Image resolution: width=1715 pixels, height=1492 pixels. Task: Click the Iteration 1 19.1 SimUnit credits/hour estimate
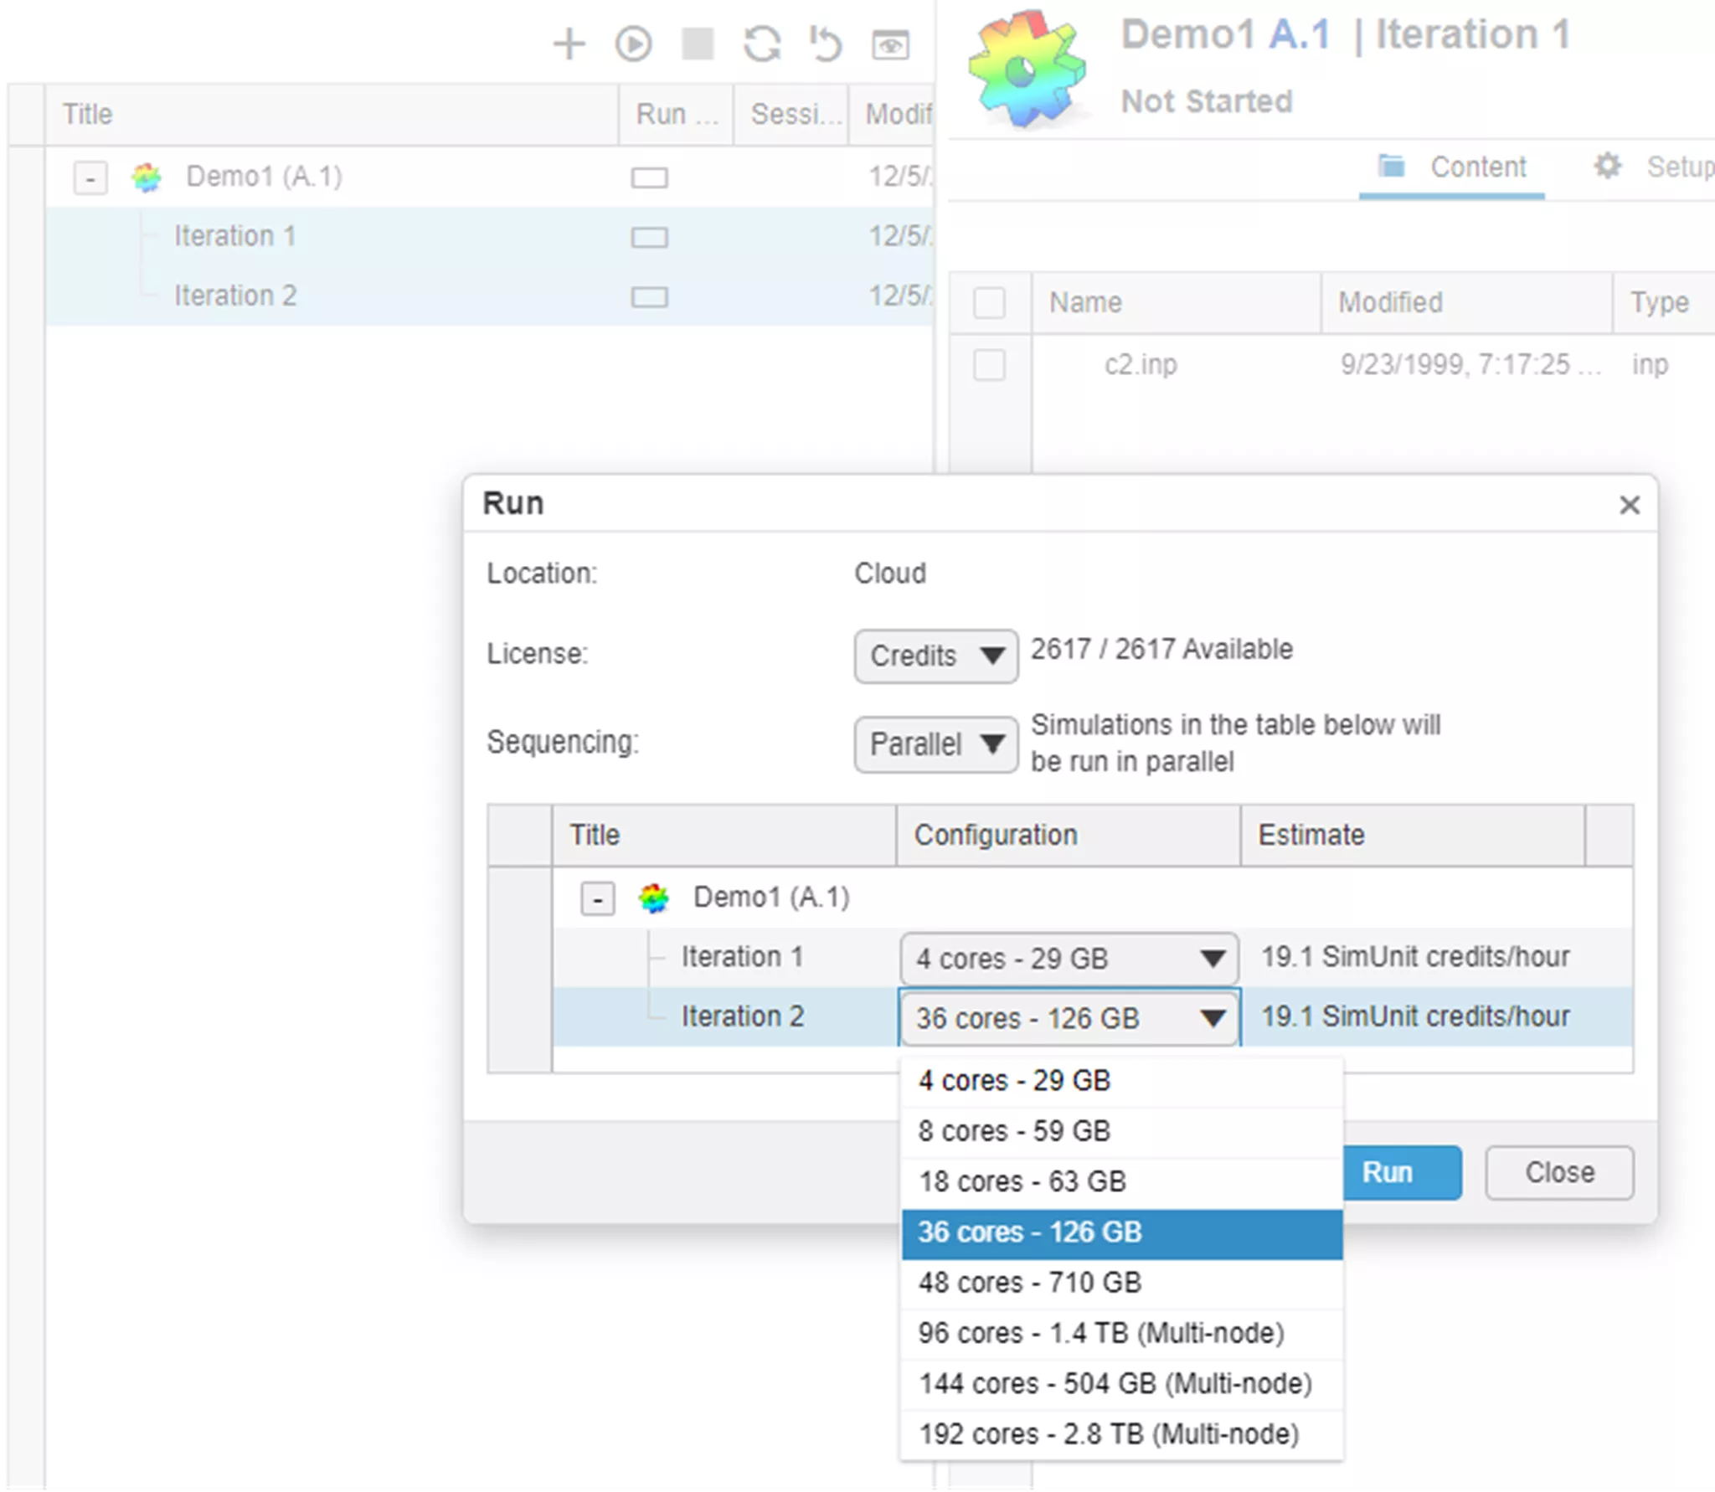(x=1415, y=957)
